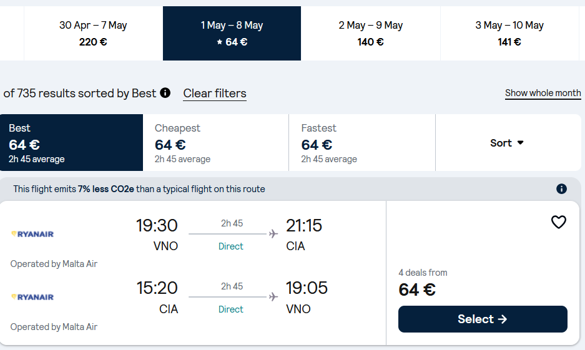585x350 pixels.
Task: Click the 4 deals from 64 € price
Action: (x=417, y=289)
